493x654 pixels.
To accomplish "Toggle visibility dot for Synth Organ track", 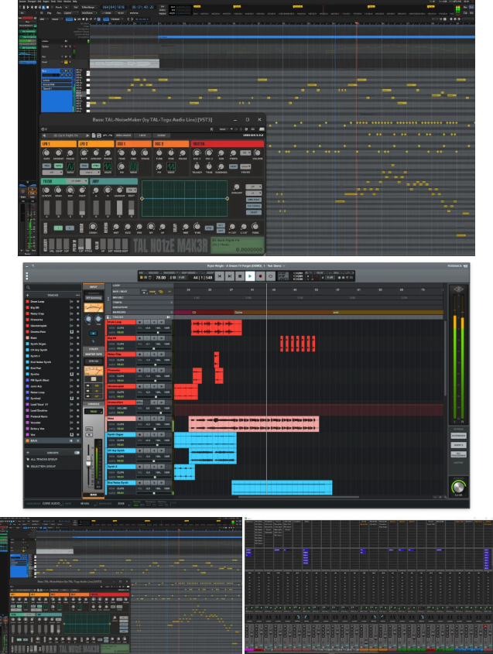I will [x=77, y=344].
